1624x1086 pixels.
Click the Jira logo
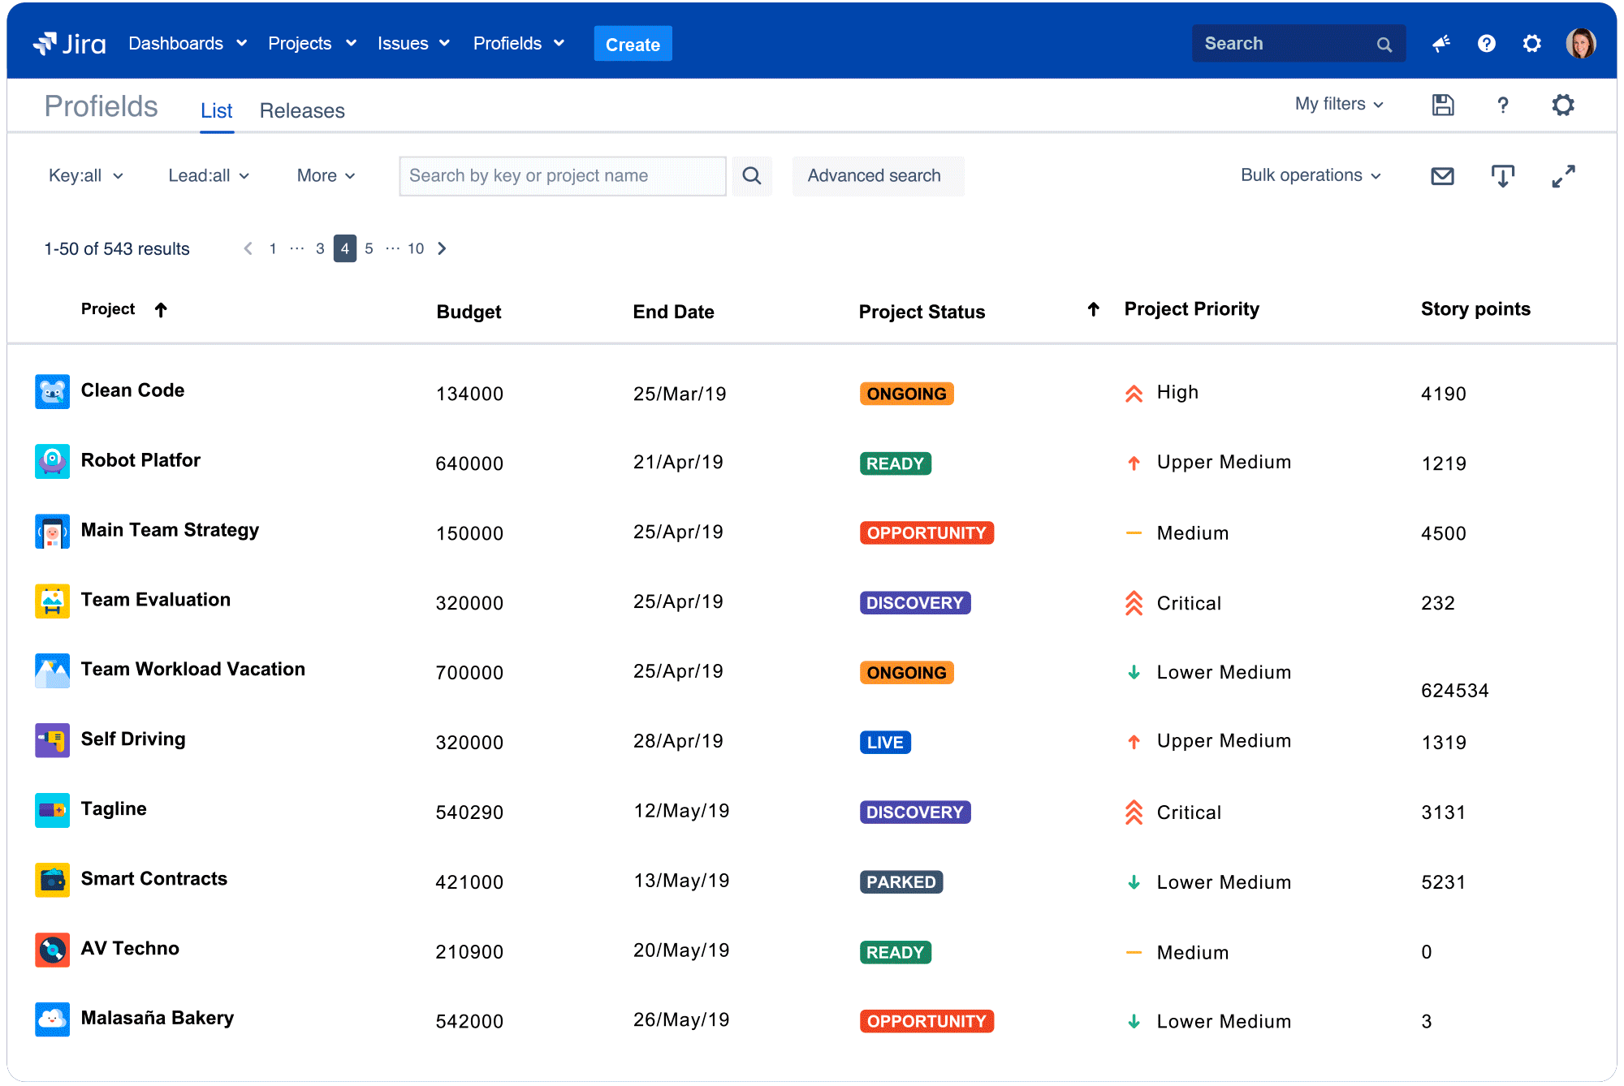pos(69,44)
